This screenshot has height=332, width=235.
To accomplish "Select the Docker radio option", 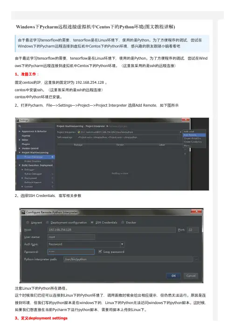I will pyautogui.click(x=123, y=222).
